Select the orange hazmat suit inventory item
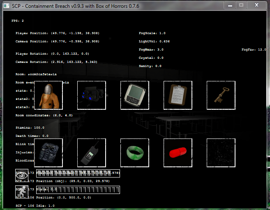 [x=48, y=95]
